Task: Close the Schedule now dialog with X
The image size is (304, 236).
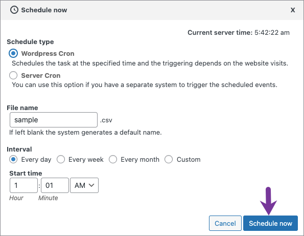Action: 293,10
